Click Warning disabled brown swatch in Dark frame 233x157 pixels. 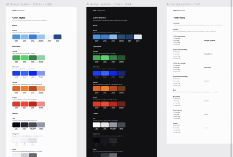pyautogui.click(x=121, y=89)
